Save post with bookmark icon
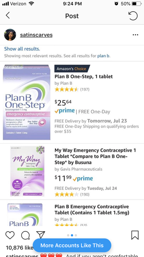Image resolution: width=144 pixels, height=257 pixels. coord(135,235)
